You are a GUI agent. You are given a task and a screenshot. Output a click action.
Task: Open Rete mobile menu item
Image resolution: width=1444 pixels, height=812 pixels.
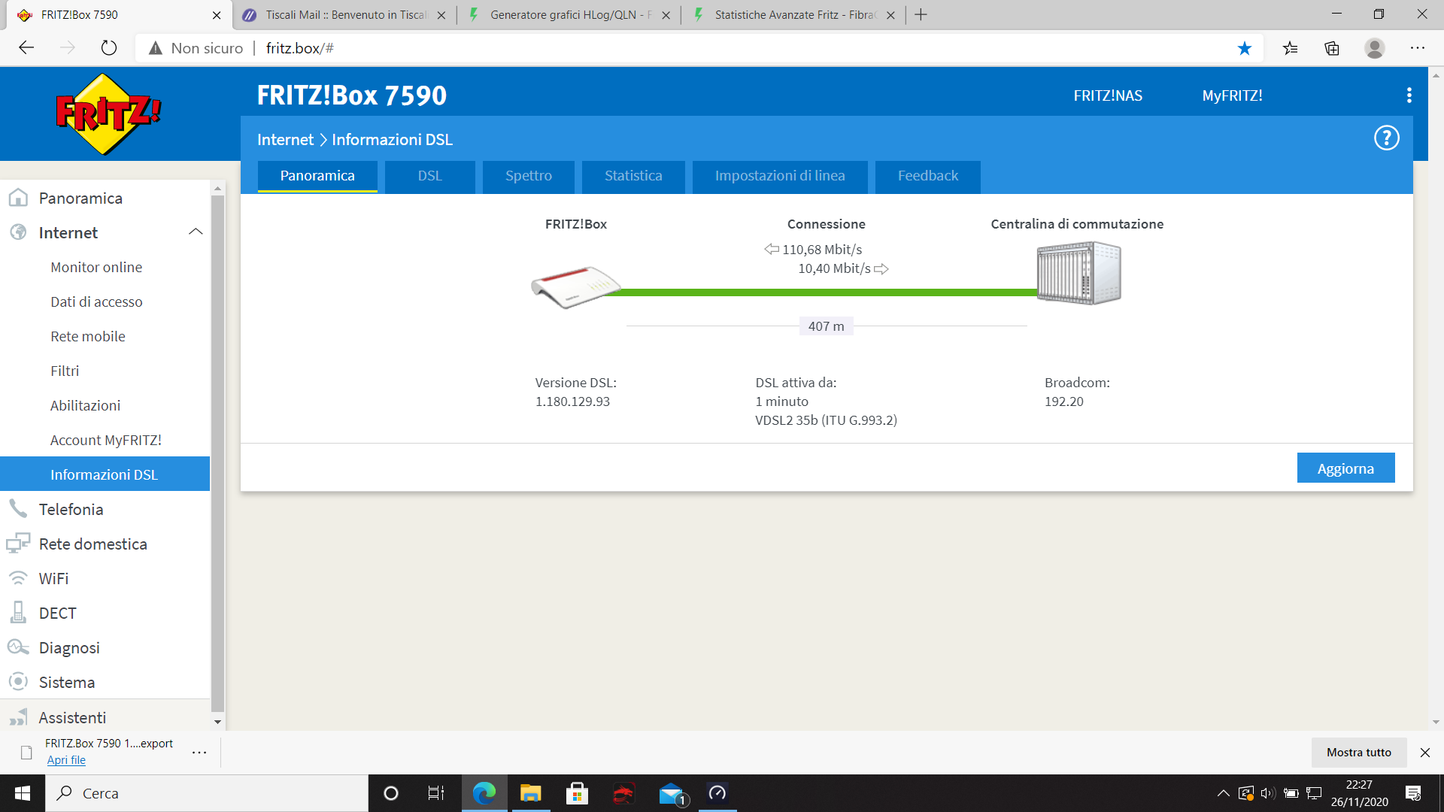click(x=88, y=336)
